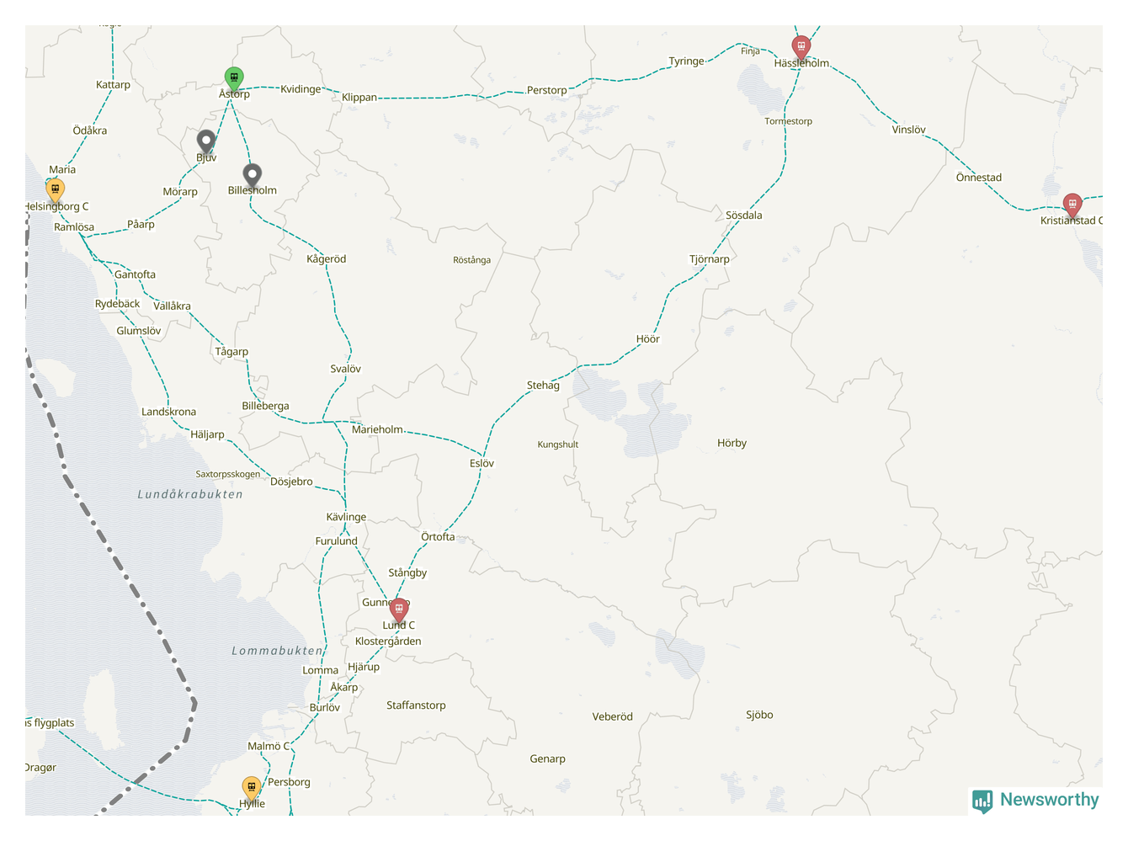
Task: Click the Kvidinge place label
Action: click(x=301, y=89)
